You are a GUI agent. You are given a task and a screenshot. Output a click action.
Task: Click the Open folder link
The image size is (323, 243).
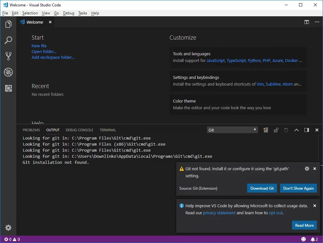[x=44, y=51]
